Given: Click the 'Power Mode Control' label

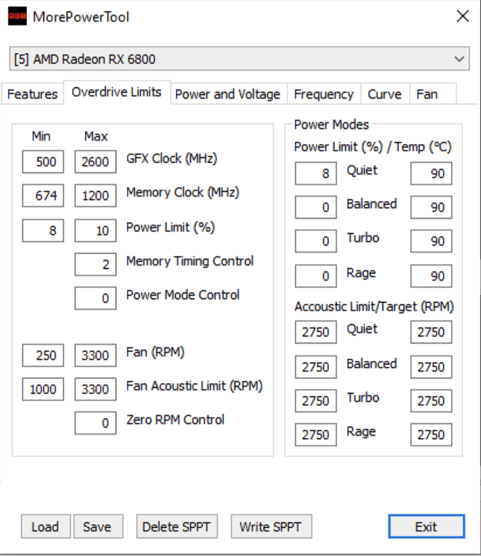Looking at the screenshot, I should (182, 295).
